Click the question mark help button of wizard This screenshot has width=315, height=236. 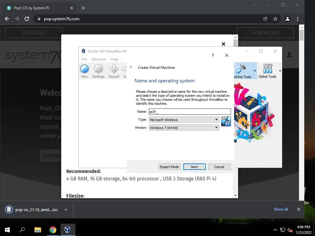pos(213,55)
